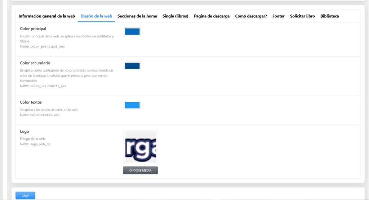Image resolution: width=369 pixels, height=200 pixels.
Task: Pick the Color textos light blue swatch
Action: (132, 105)
